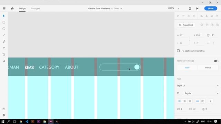Screen dimensions: 221x124
Task: Open the hamburger main menu
Action: (x=4, y=8)
